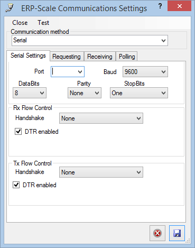Expand the Baud rate dropdown
This screenshot has height=248, width=195.
tap(145, 72)
